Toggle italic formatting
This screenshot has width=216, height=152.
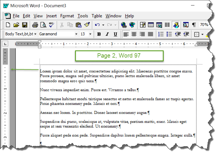click(x=107, y=34)
